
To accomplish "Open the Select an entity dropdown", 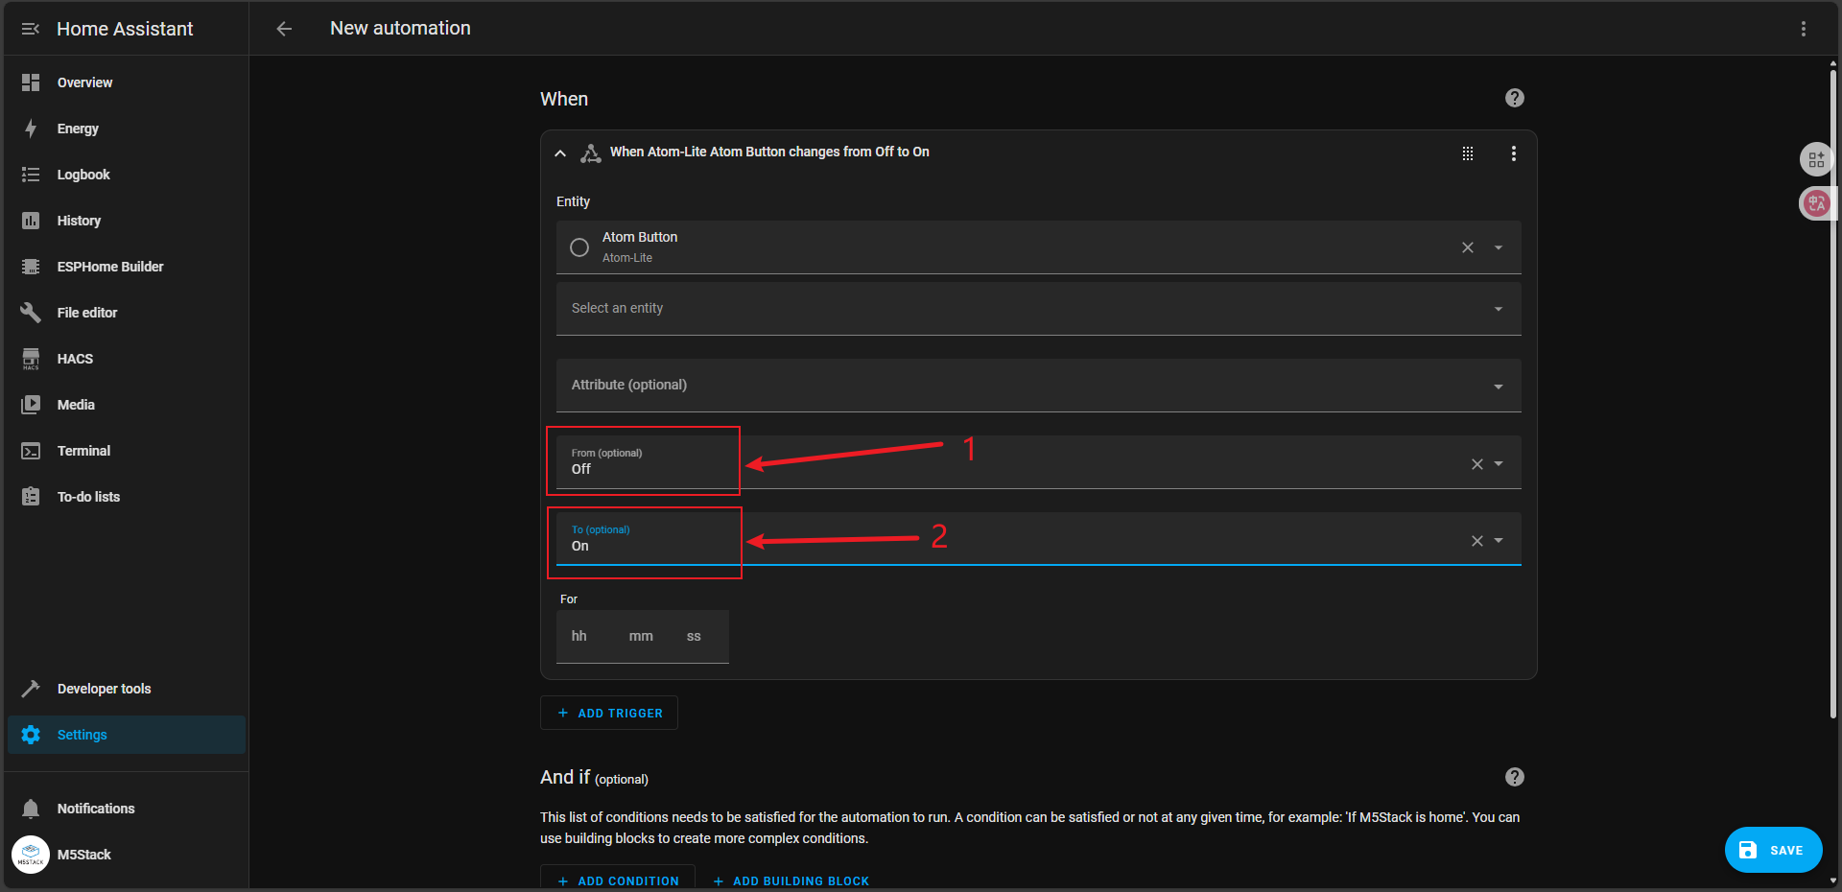I will 1039,309.
